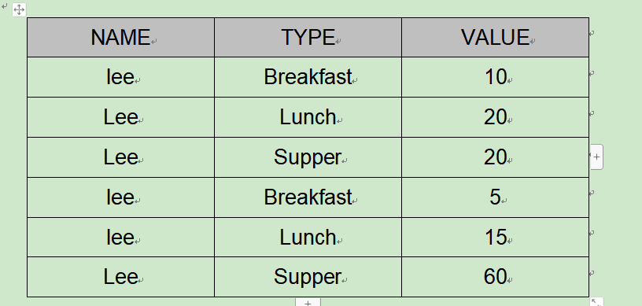Click the lowercase lee cell in first data row
The image size is (642, 306).
point(121,77)
